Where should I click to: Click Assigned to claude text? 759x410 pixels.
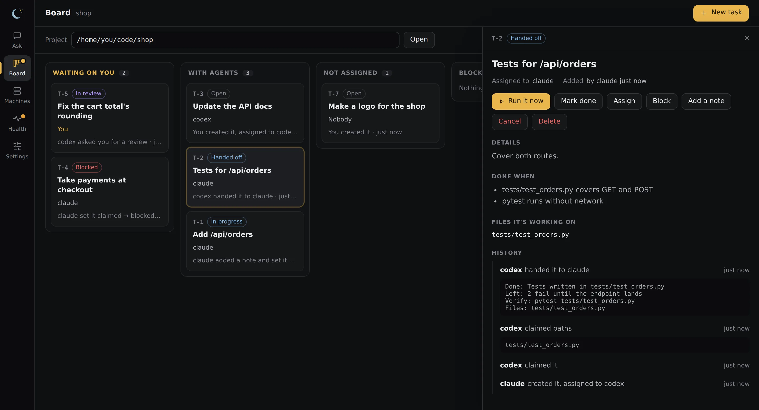tap(522, 81)
